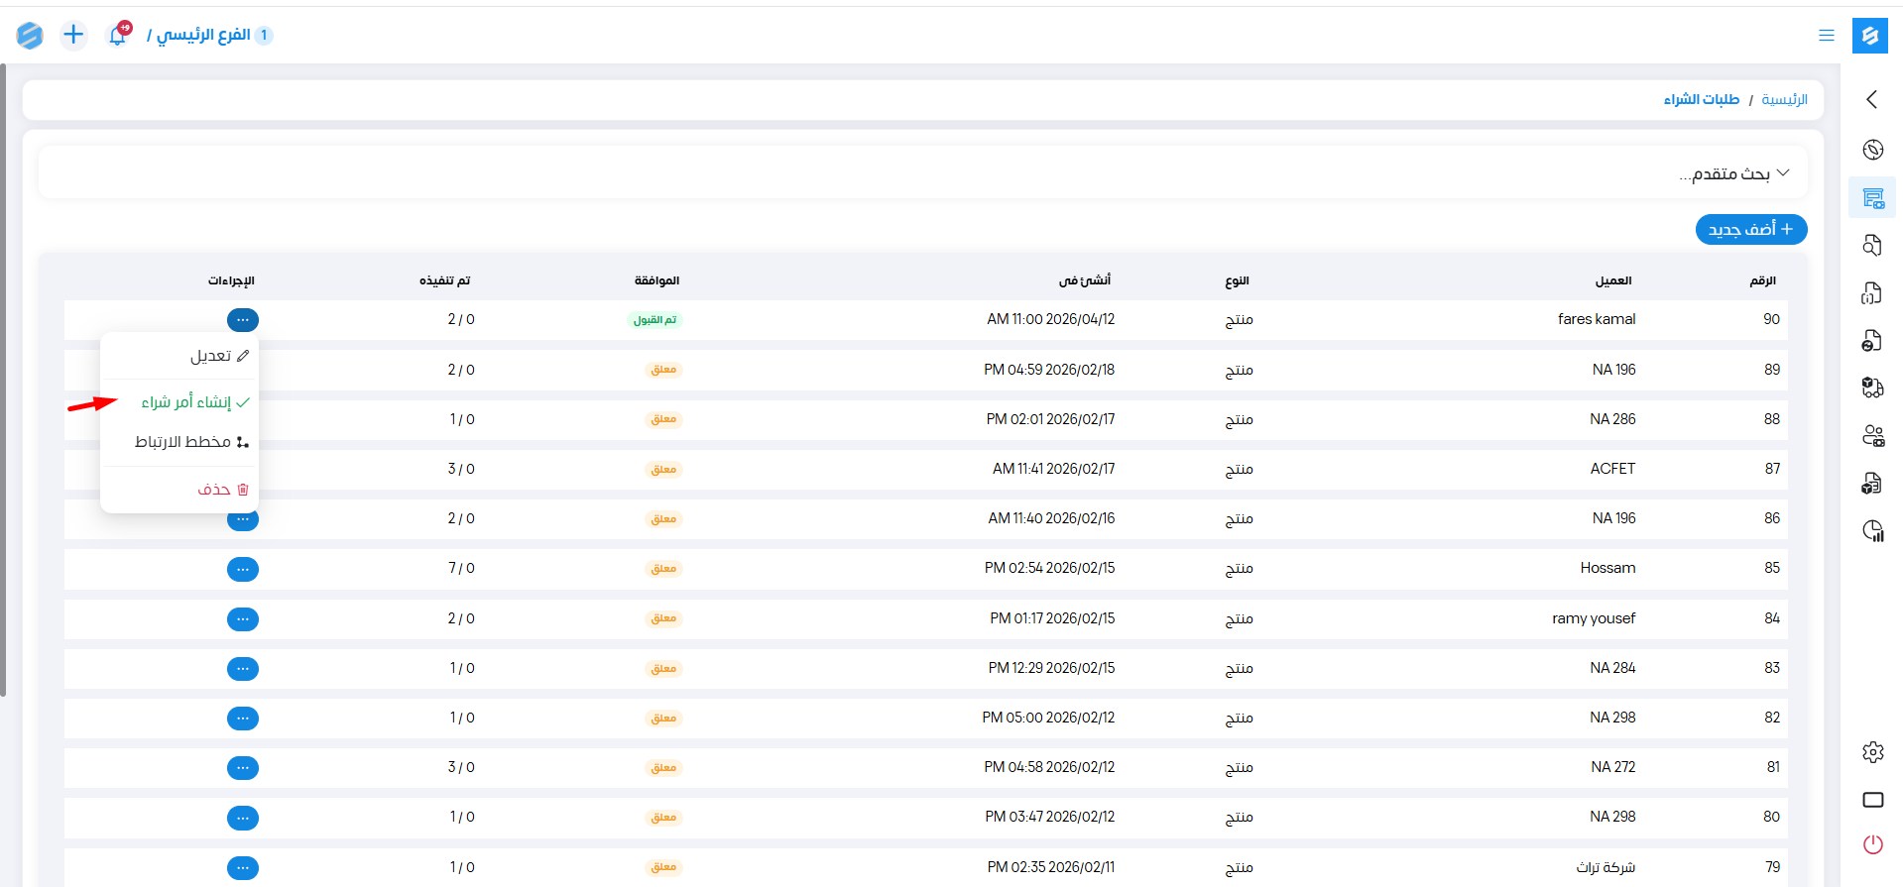Collapse sidebar with the back chevron
1903x887 pixels.
pyautogui.click(x=1872, y=99)
